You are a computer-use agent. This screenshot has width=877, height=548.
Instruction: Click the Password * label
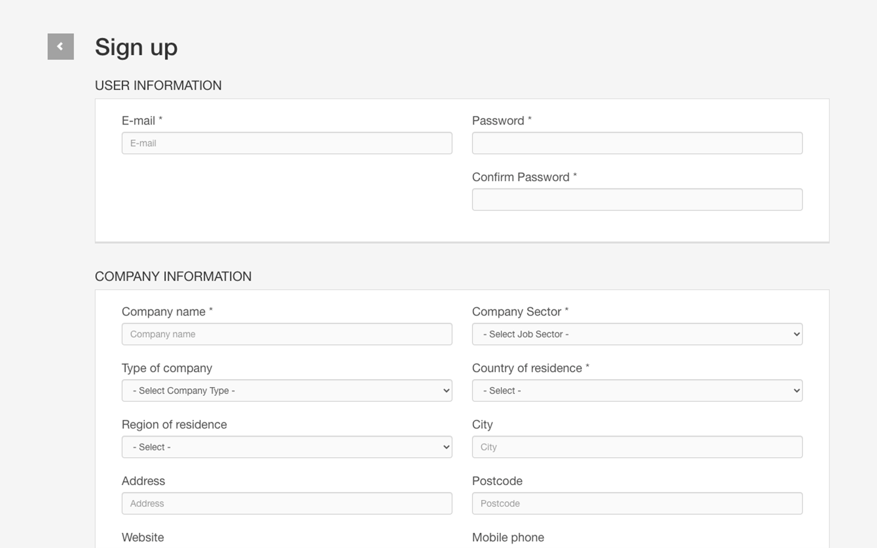click(x=502, y=121)
